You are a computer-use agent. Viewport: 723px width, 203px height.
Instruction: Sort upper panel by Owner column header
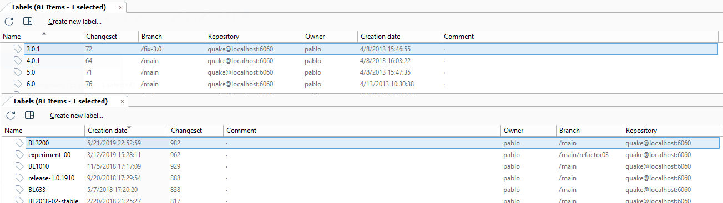tap(330, 37)
